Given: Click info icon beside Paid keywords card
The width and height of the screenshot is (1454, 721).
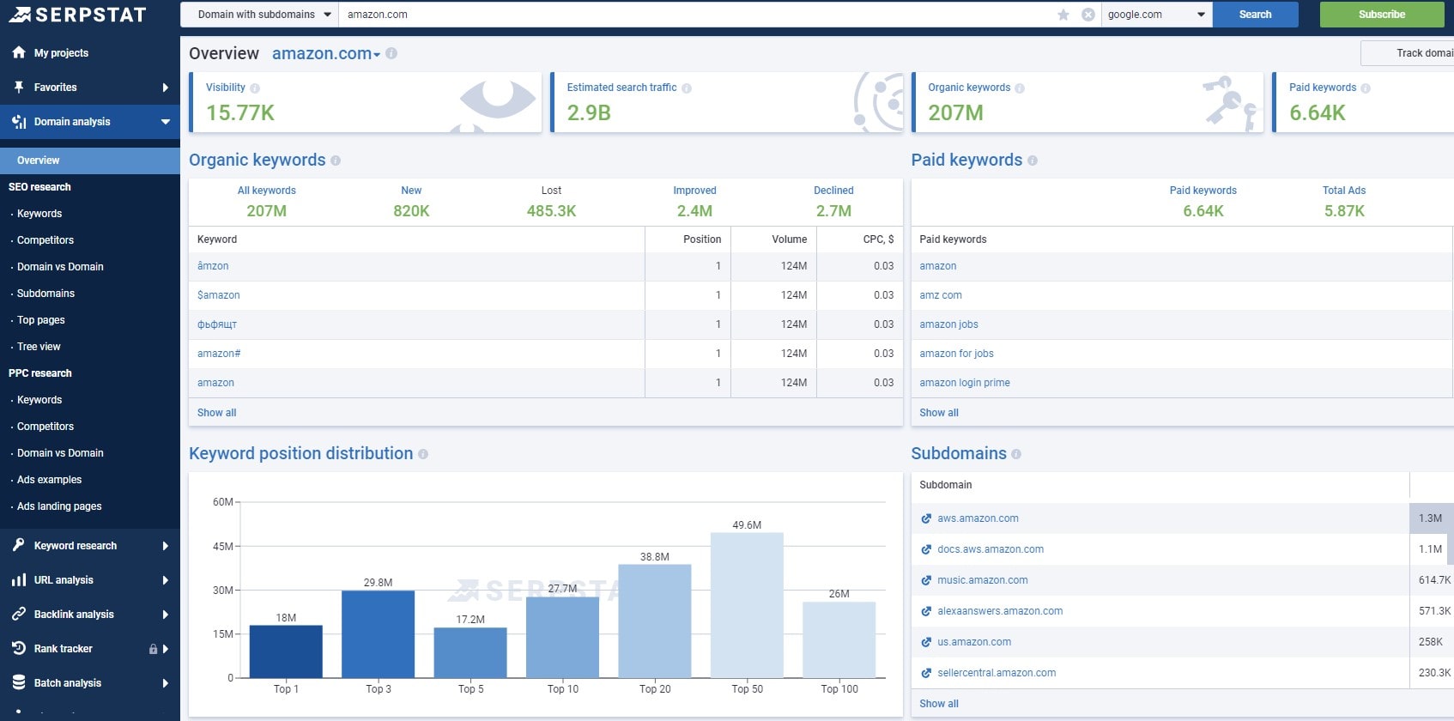Looking at the screenshot, I should [x=1366, y=88].
